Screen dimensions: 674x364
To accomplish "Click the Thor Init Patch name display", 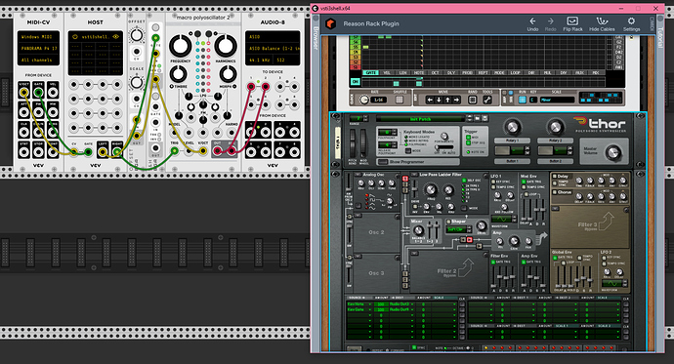I will 420,119.
